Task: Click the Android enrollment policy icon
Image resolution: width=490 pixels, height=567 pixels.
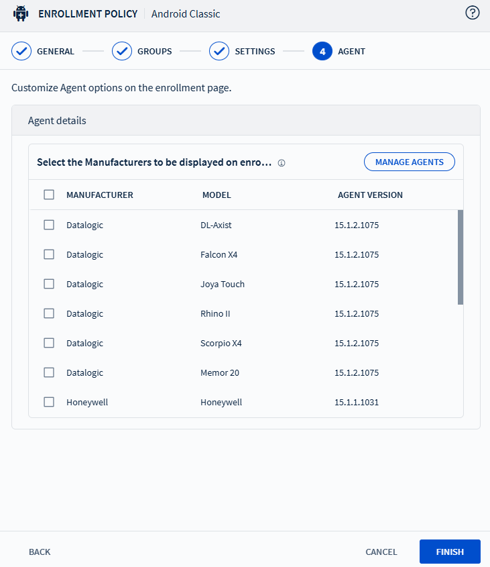Action: [21, 13]
